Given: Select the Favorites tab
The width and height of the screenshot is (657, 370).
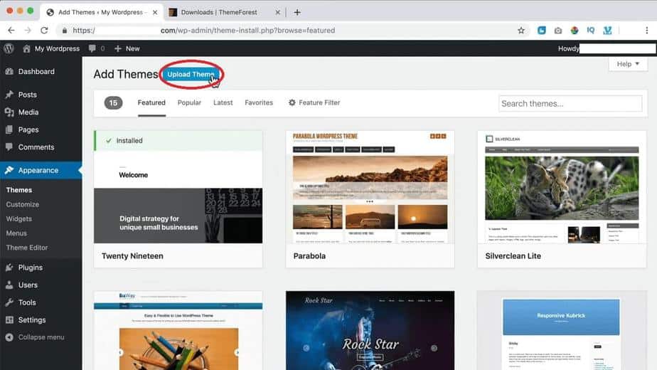Looking at the screenshot, I should [259, 102].
